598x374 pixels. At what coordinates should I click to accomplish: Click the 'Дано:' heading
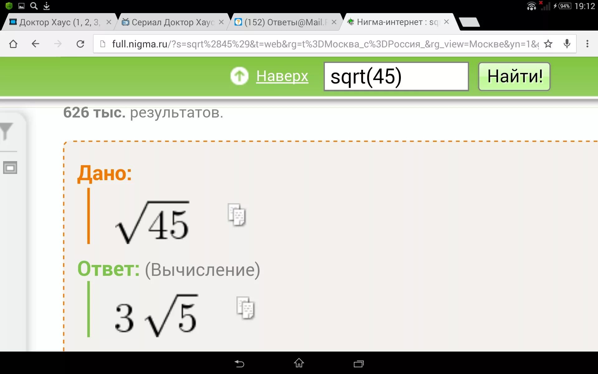pyautogui.click(x=105, y=173)
